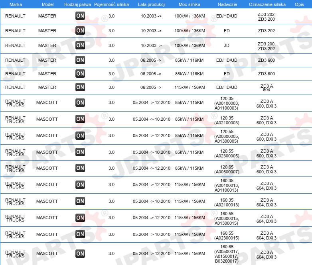Select 'ZD3 A 604, DXi 3' in the 160.65 row
The image size is (312, 265).
pos(267,255)
